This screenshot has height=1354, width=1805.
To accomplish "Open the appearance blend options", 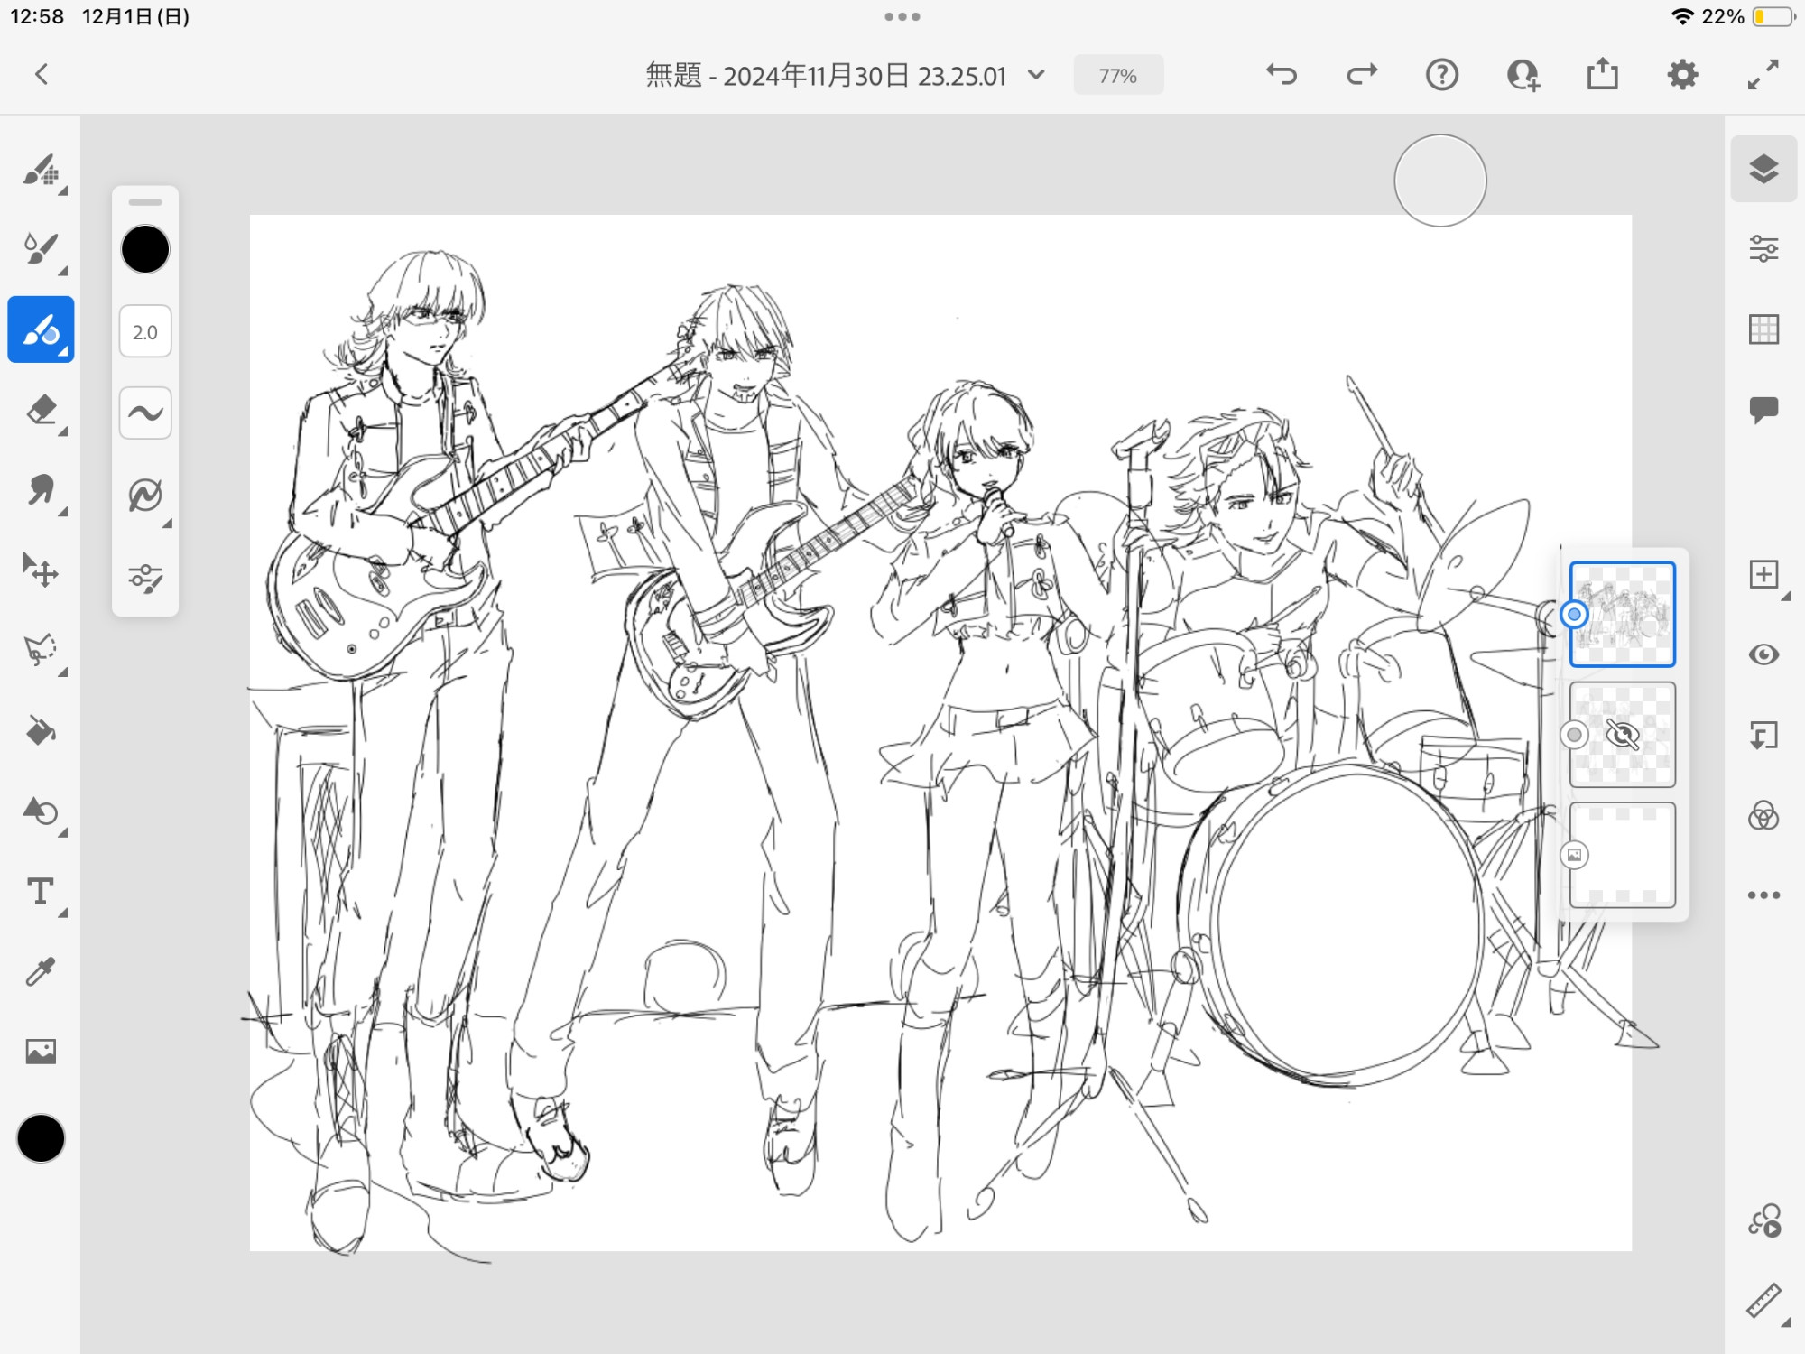I will point(1764,816).
